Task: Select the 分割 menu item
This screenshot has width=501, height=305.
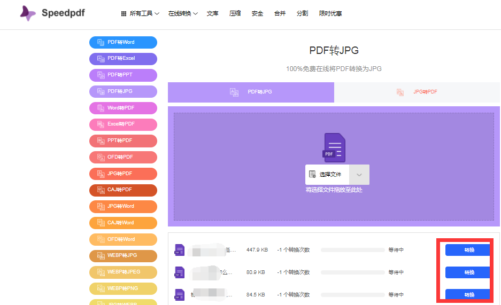Action: click(x=302, y=13)
